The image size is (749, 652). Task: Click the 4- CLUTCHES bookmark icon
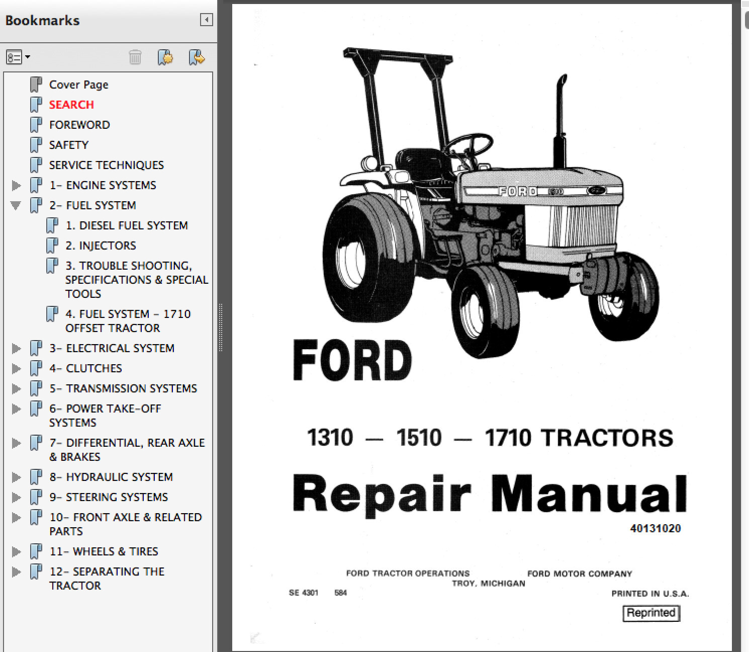click(36, 368)
